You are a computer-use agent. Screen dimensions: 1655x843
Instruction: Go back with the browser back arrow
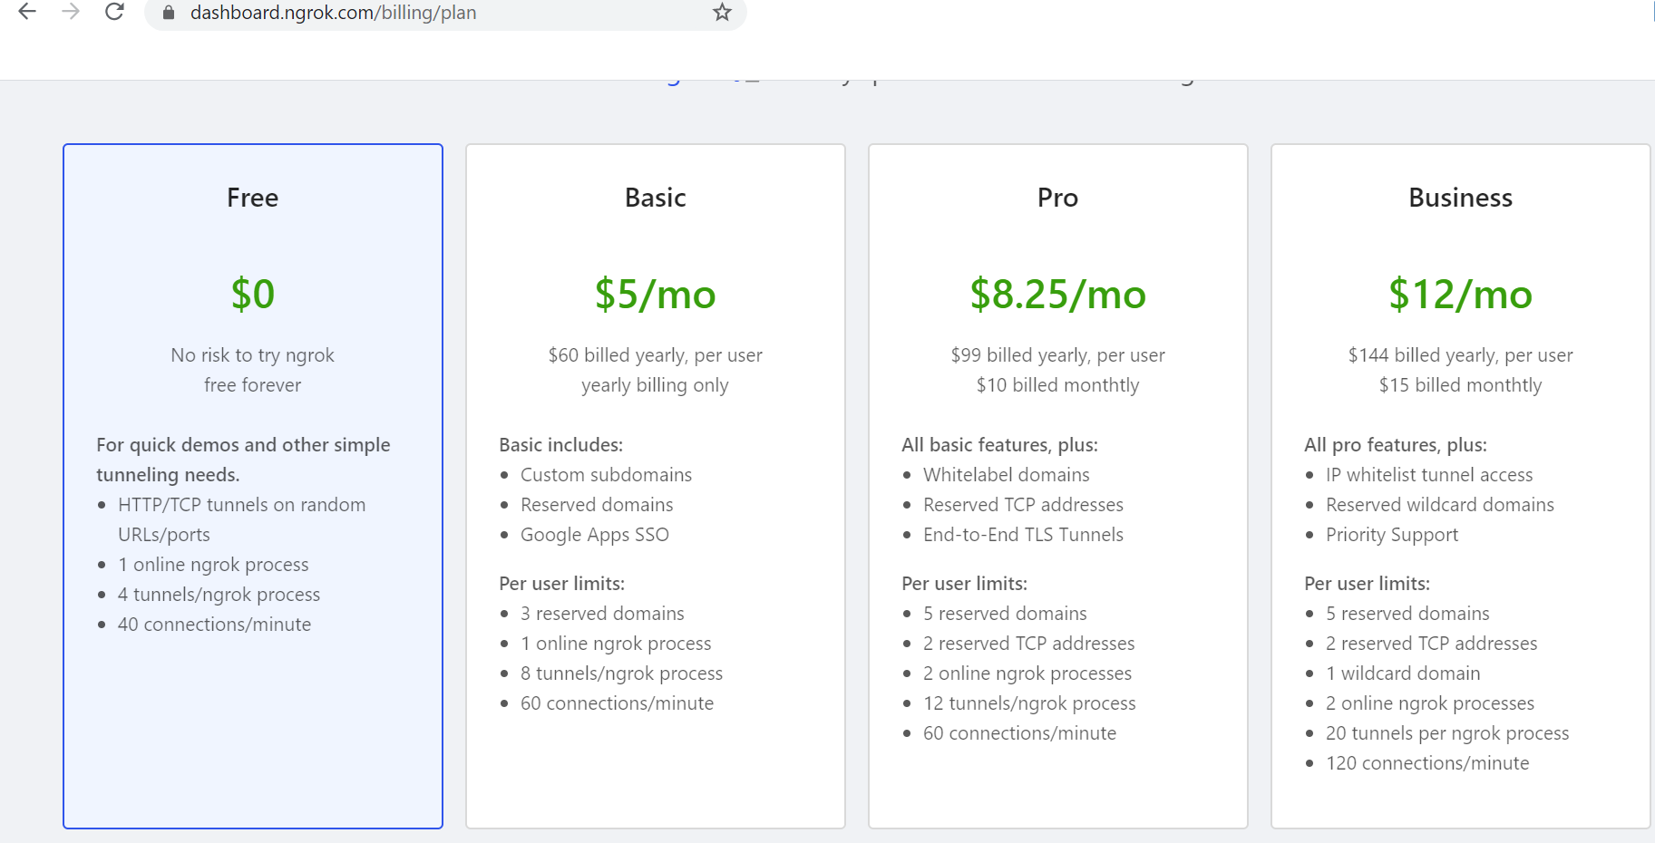27,12
